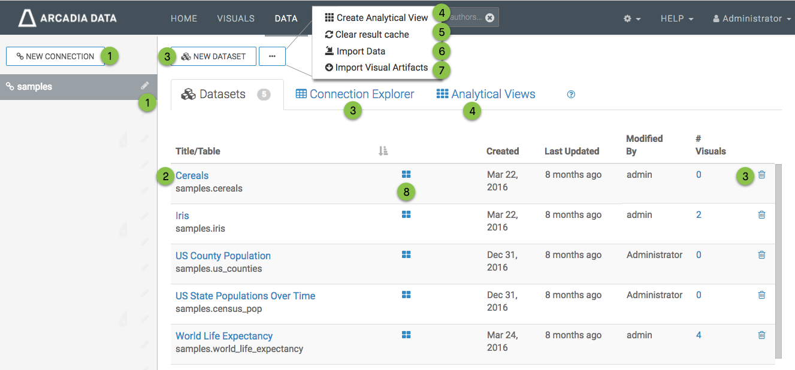Screen dimensions: 795x370
Task: Open the settings gear dropdown
Action: click(x=631, y=19)
